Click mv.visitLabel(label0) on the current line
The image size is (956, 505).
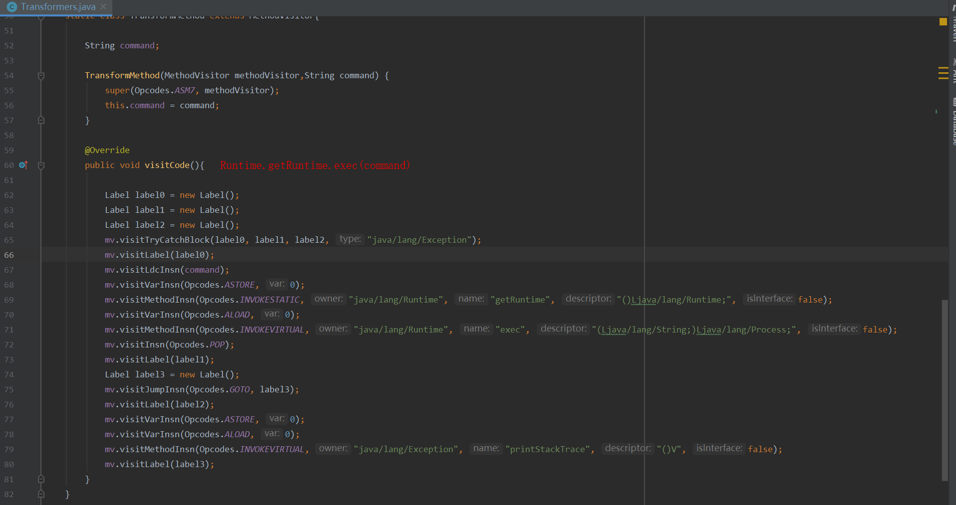click(x=159, y=255)
